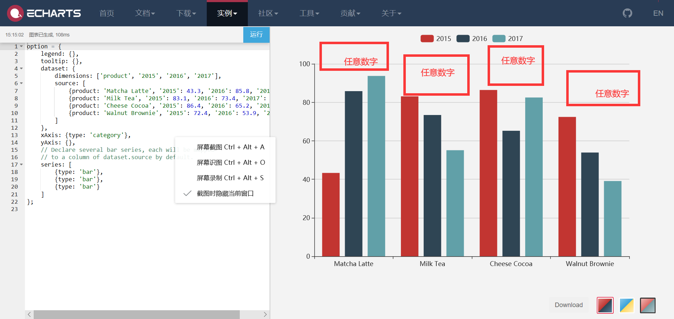This screenshot has width=674, height=319.
Task: Click the 'tooltip: {},' code line
Action: (61, 61)
